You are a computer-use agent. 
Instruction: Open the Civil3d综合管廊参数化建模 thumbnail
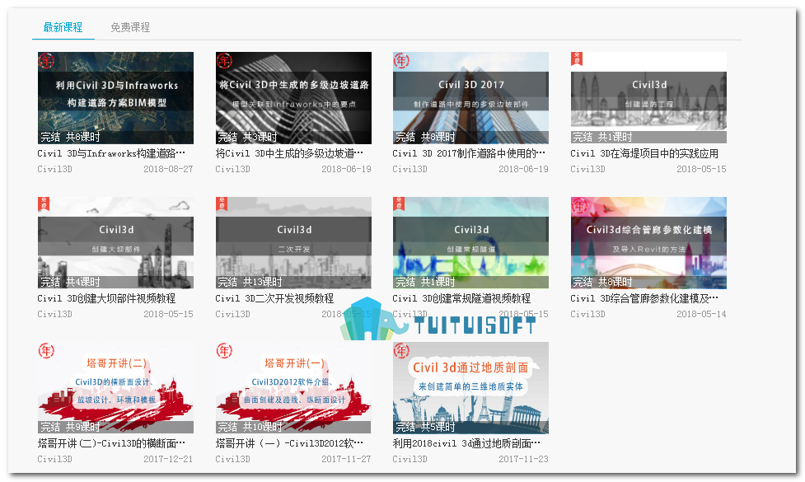[649, 243]
